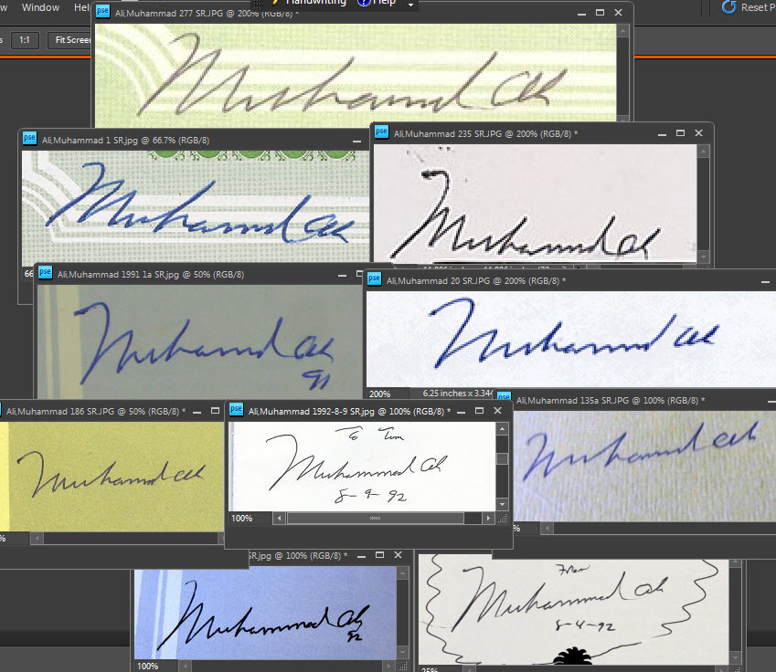Minimize the Ali,Muhammad 20 SR.JPG window
Viewport: 776px width, 672px height.
coord(765,282)
